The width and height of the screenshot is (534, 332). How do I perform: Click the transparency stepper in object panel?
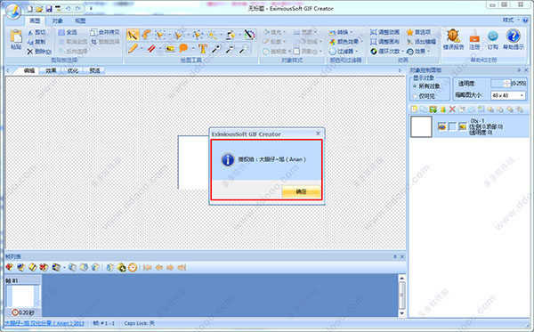(507, 84)
